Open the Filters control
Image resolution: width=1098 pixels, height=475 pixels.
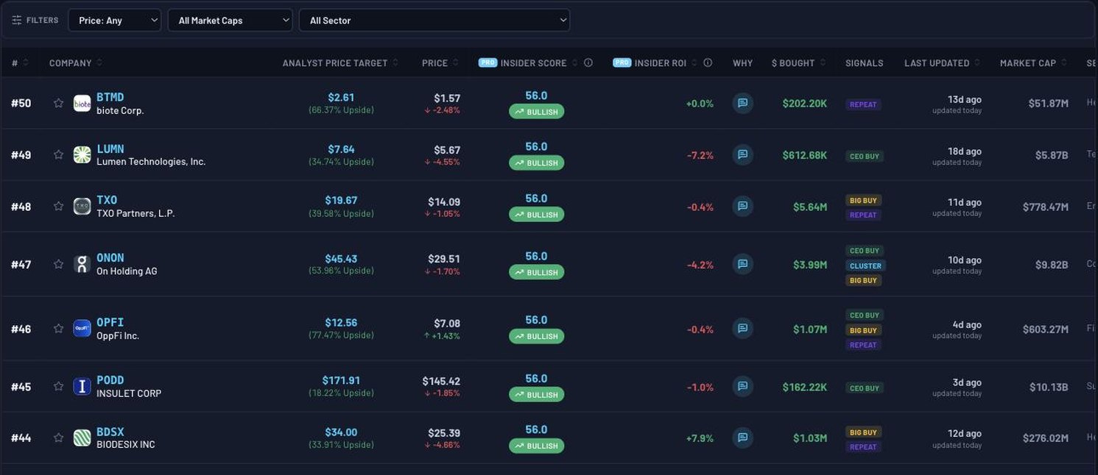coord(35,20)
